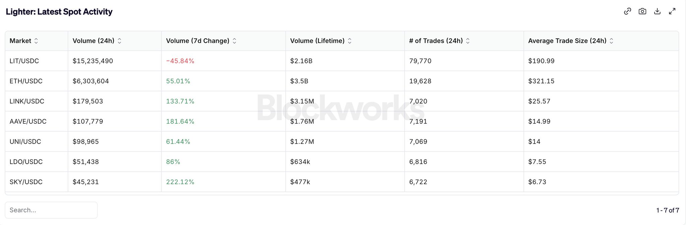Click the SKY/USDC market cell
Image resolution: width=686 pixels, height=225 pixels.
26,182
